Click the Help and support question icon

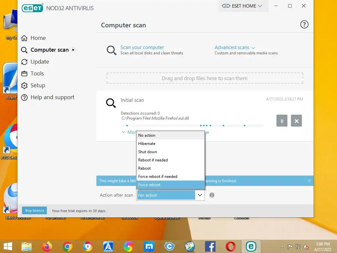tap(24, 98)
